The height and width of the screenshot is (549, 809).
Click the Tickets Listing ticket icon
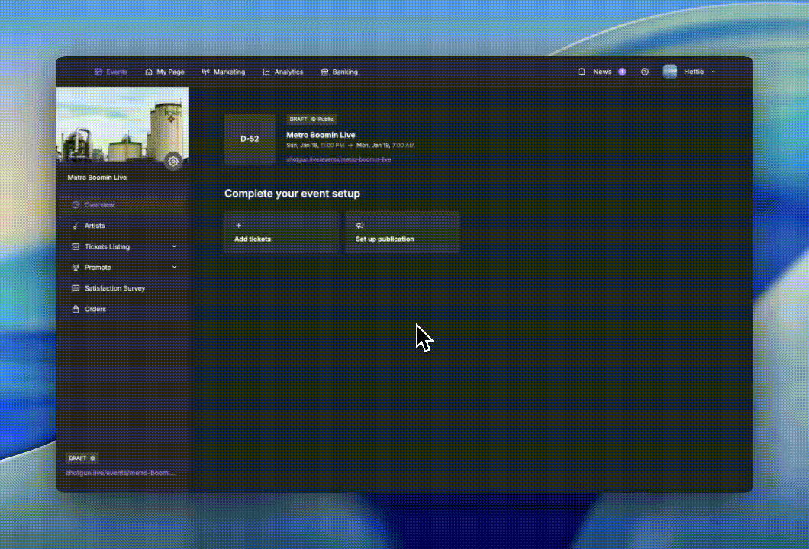(76, 246)
